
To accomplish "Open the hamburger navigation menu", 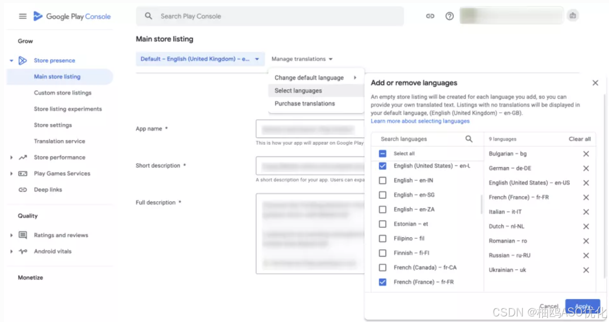I will point(23,16).
